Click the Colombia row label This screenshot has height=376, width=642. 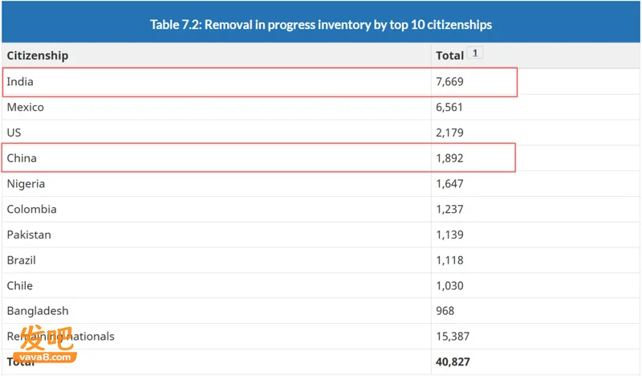[31, 209]
